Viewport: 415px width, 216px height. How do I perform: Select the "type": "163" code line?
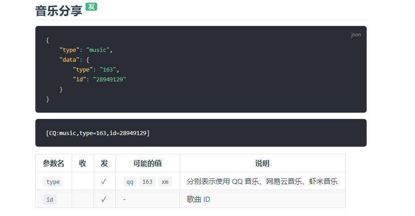pyautogui.click(x=96, y=69)
